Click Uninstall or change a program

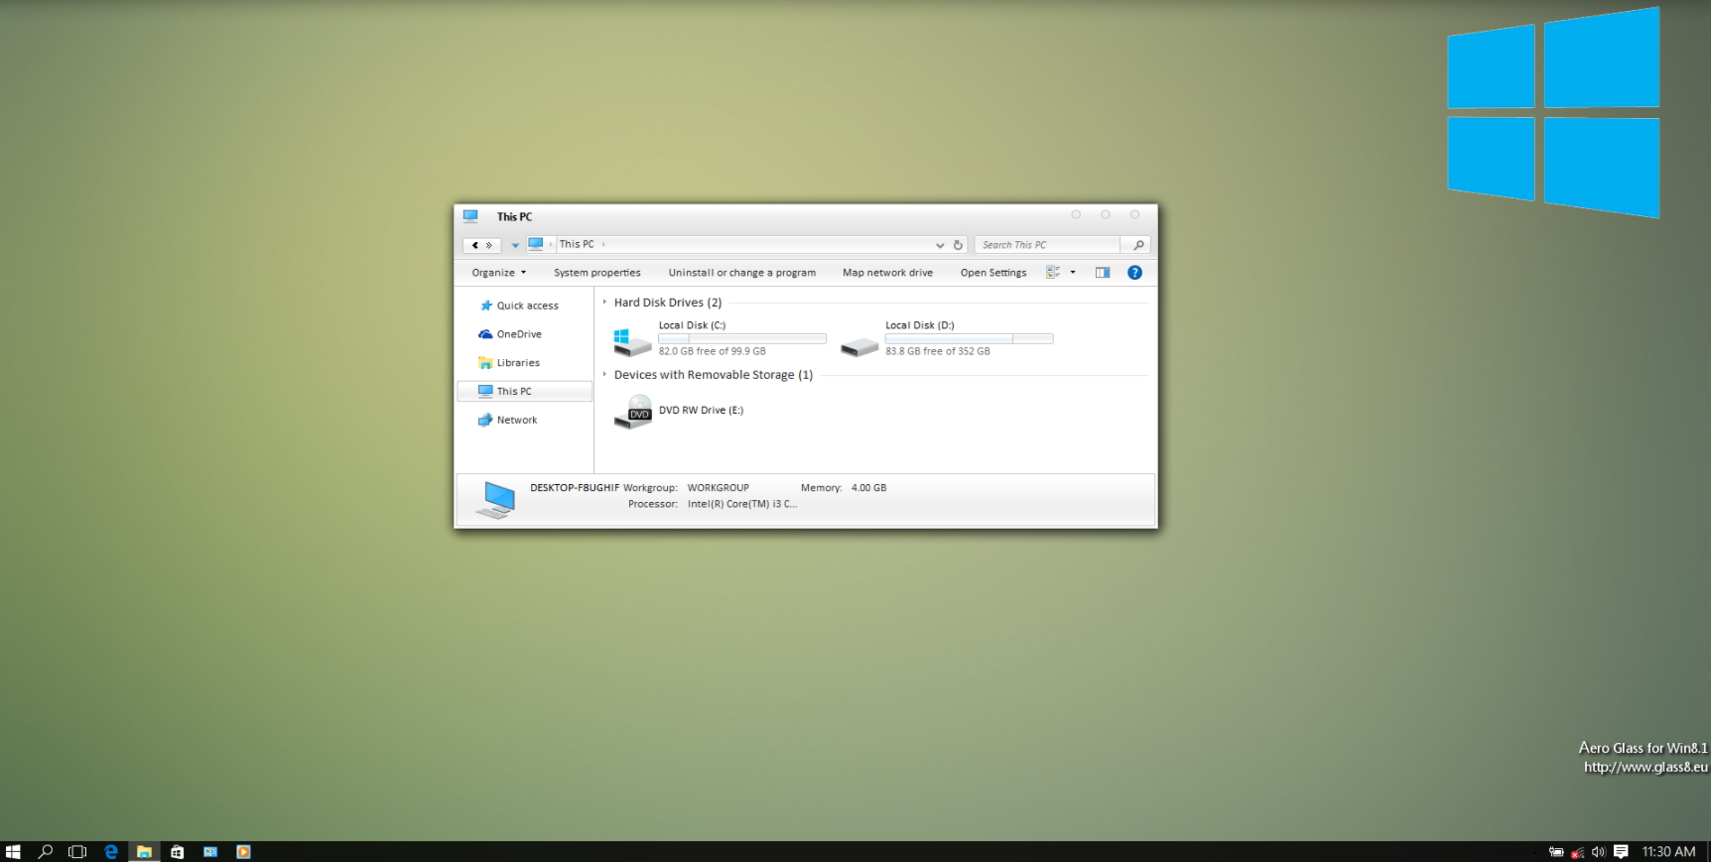[x=742, y=273]
